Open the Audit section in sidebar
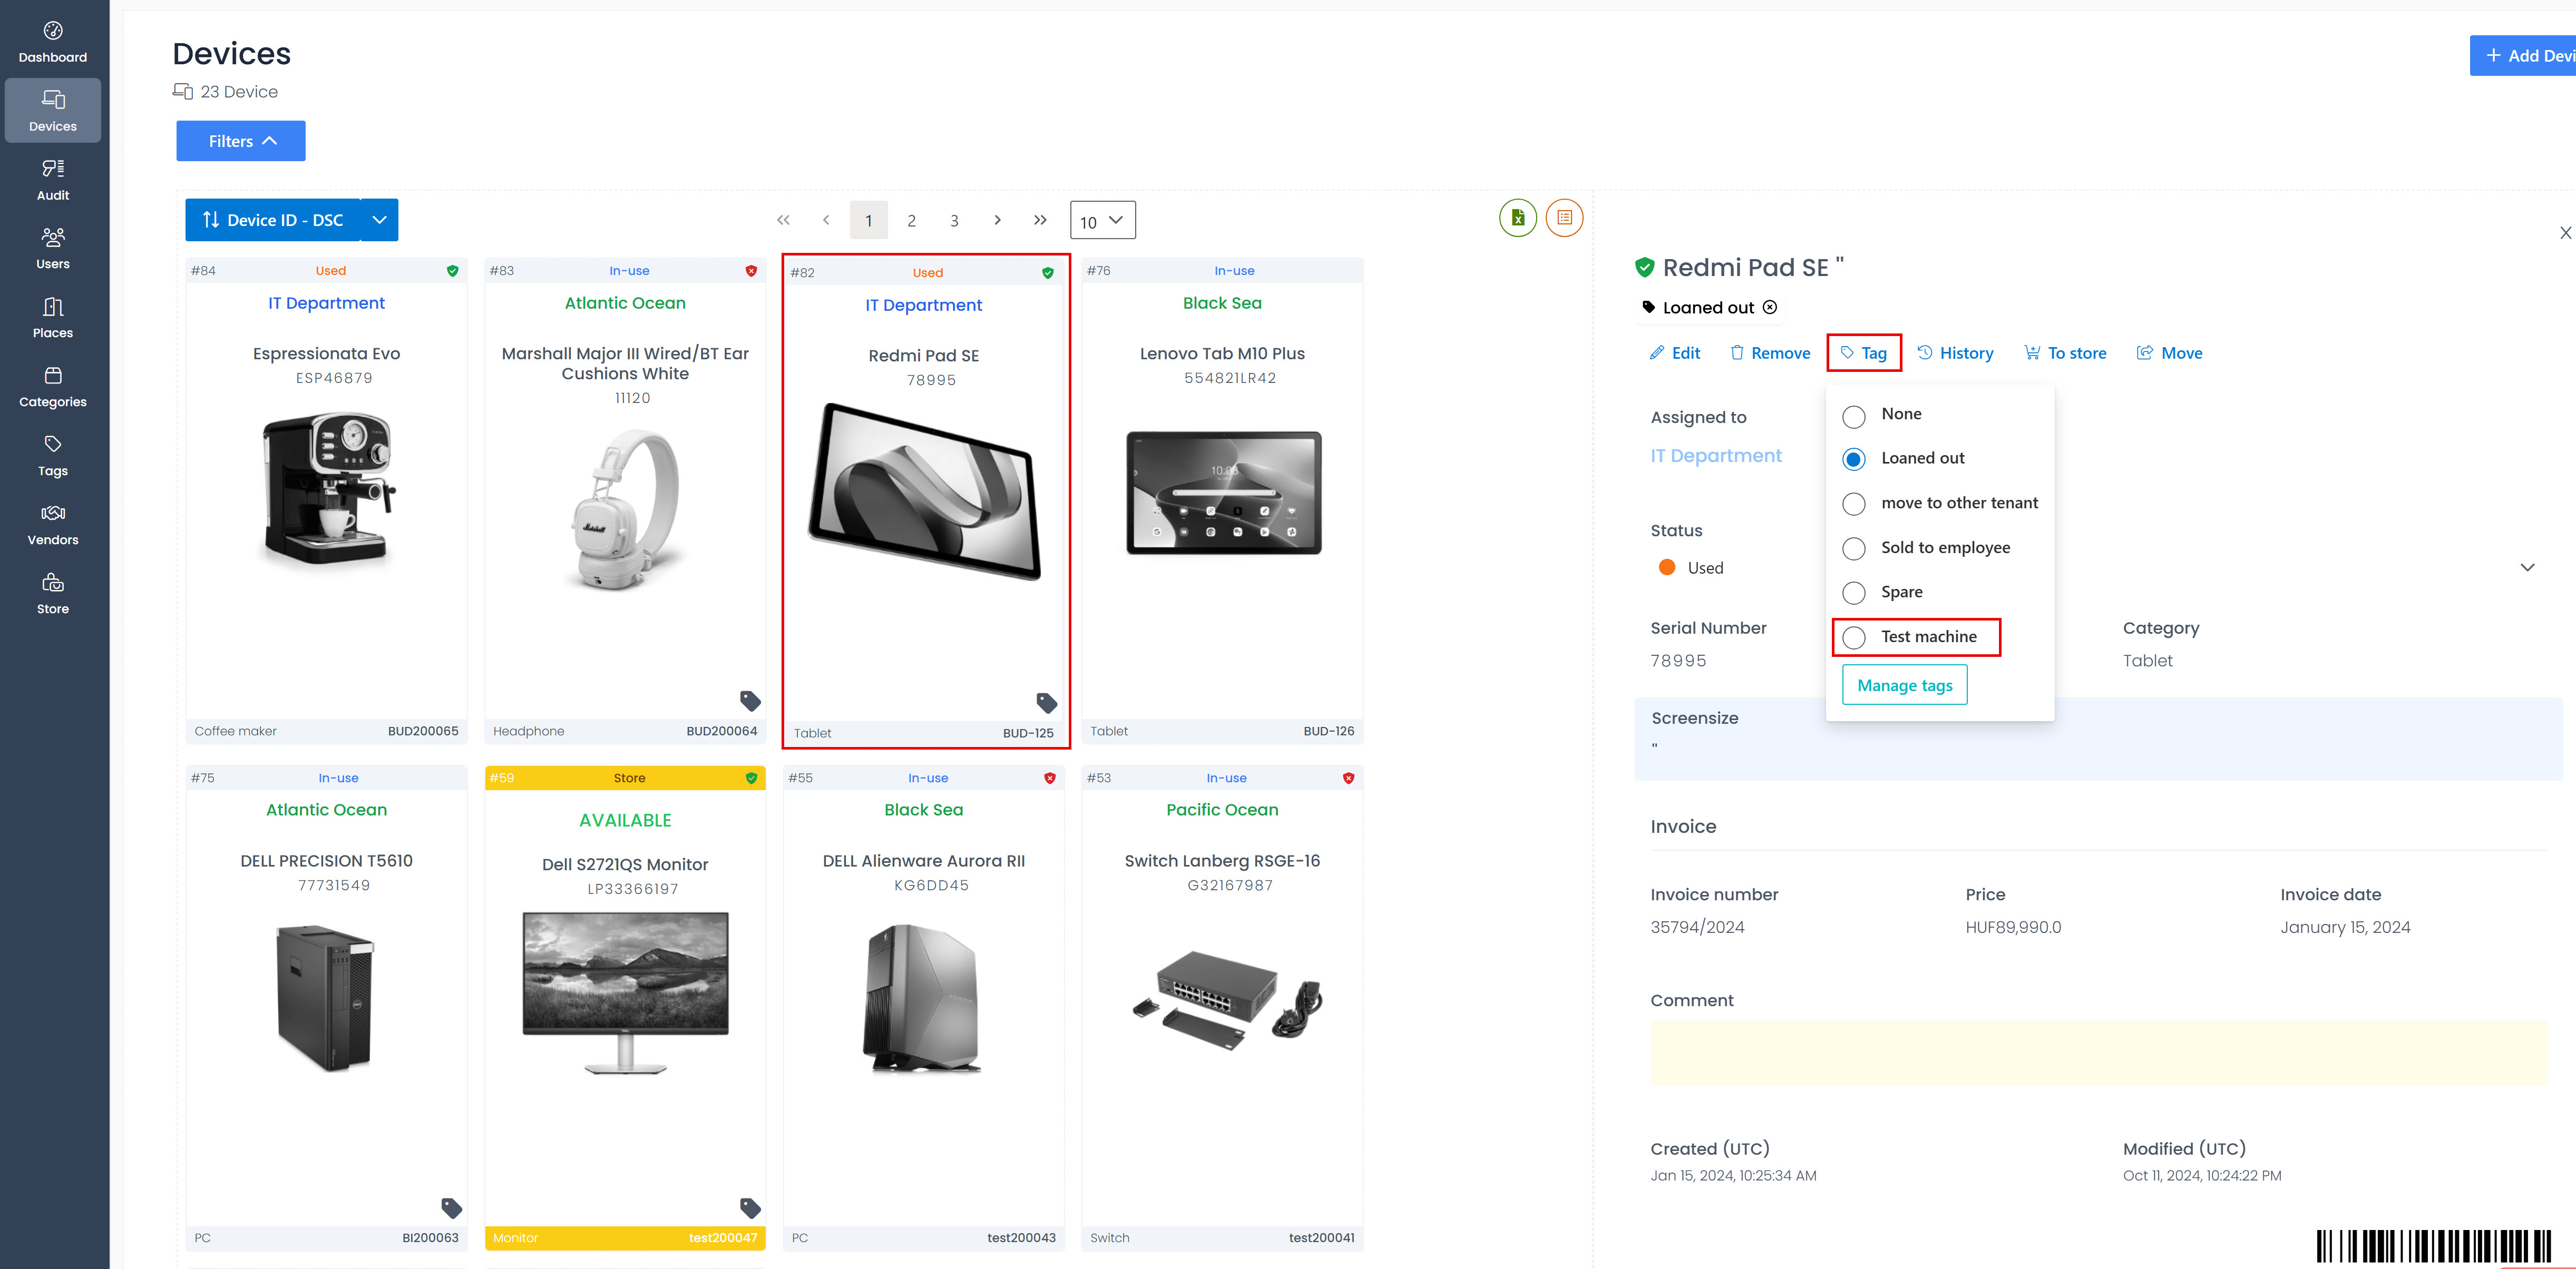This screenshot has height=1269, width=2576. point(53,180)
